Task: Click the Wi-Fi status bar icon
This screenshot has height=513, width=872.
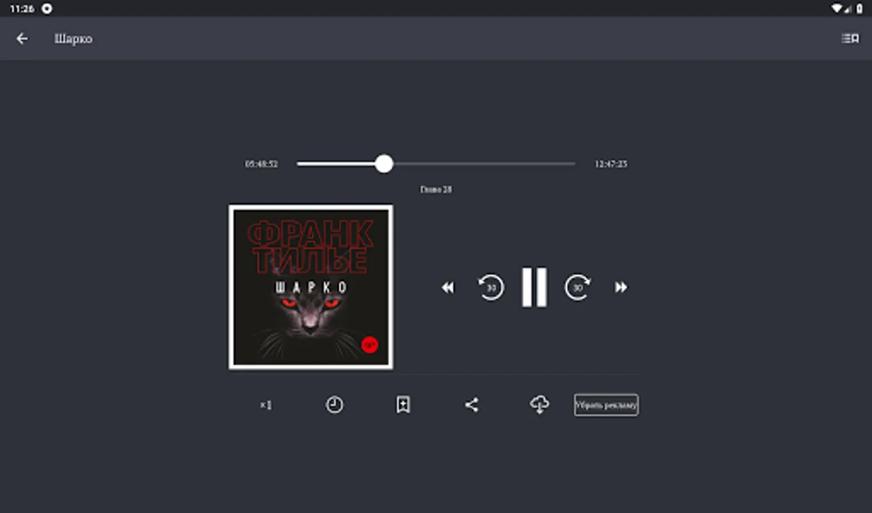Action: (836, 9)
